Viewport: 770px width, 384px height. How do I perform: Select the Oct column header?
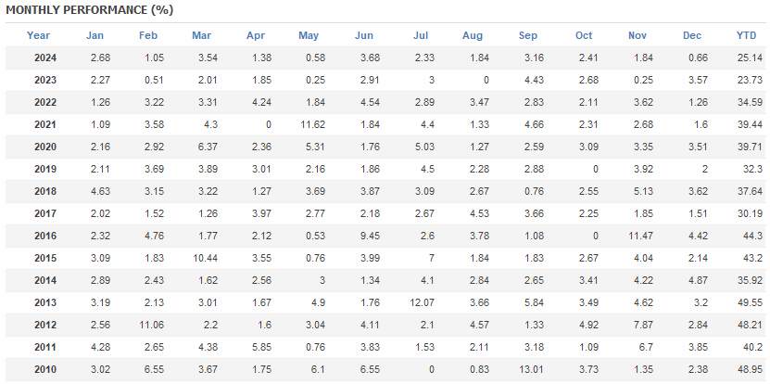coord(584,35)
